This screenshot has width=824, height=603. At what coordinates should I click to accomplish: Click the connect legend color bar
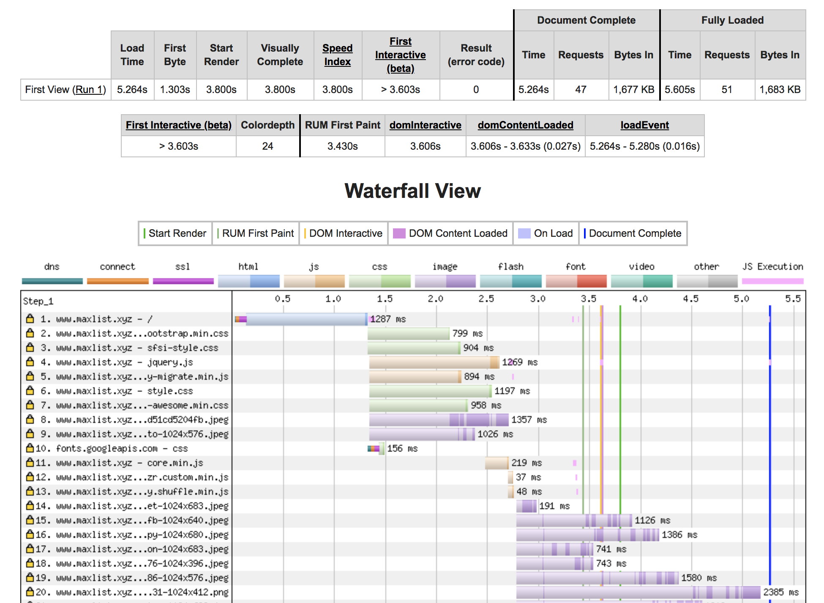click(118, 281)
